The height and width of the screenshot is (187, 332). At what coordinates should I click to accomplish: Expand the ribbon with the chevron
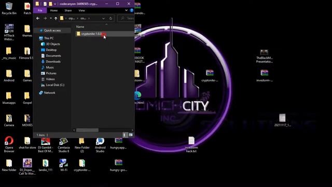[x=126, y=10]
